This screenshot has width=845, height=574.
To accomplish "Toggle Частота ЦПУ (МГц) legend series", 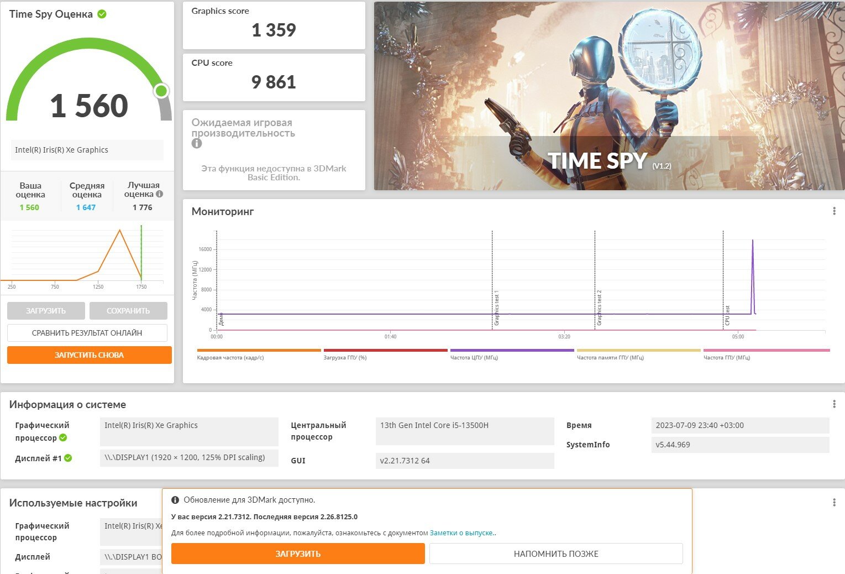I will [512, 354].
